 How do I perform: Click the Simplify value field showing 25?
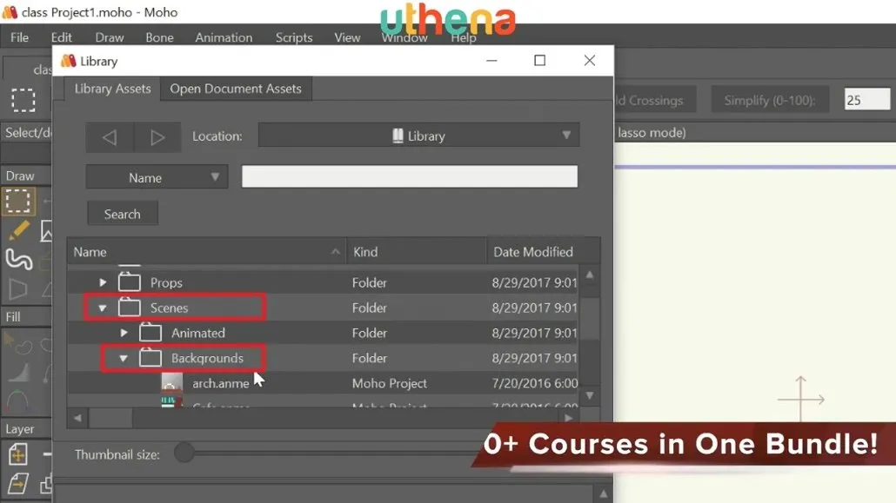pos(866,100)
